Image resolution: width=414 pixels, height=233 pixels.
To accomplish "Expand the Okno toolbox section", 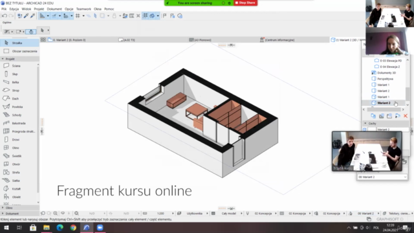I will coord(20,208).
